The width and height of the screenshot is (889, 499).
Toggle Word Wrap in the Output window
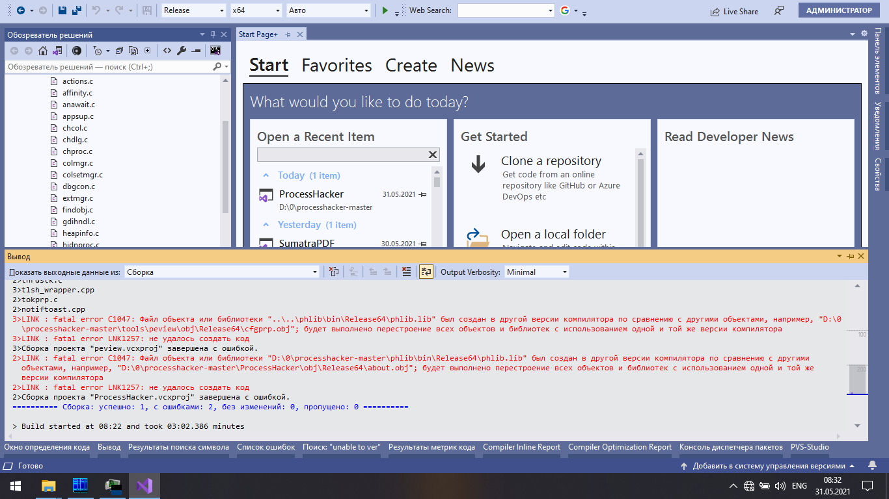pos(426,272)
